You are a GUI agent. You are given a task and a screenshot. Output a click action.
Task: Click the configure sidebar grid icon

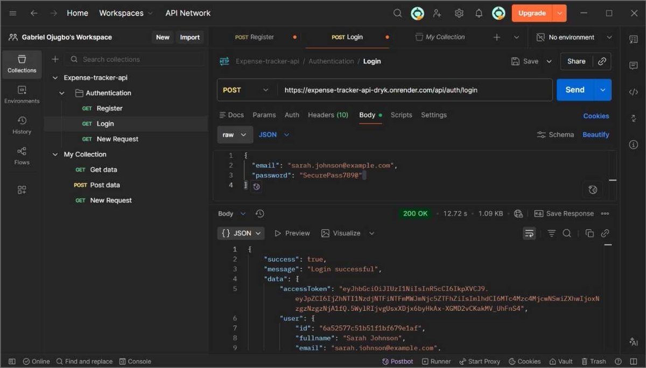pos(22,189)
